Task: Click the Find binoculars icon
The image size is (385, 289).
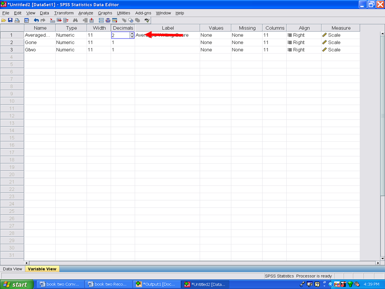Action: tap(75, 20)
